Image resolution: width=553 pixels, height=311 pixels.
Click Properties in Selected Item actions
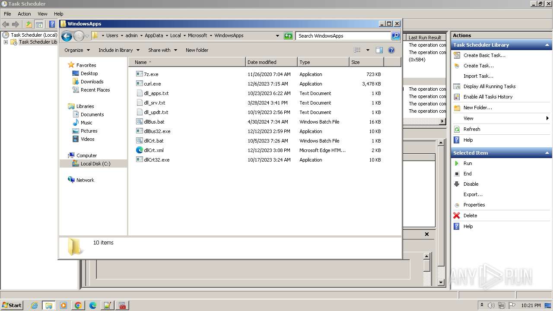pos(474,205)
